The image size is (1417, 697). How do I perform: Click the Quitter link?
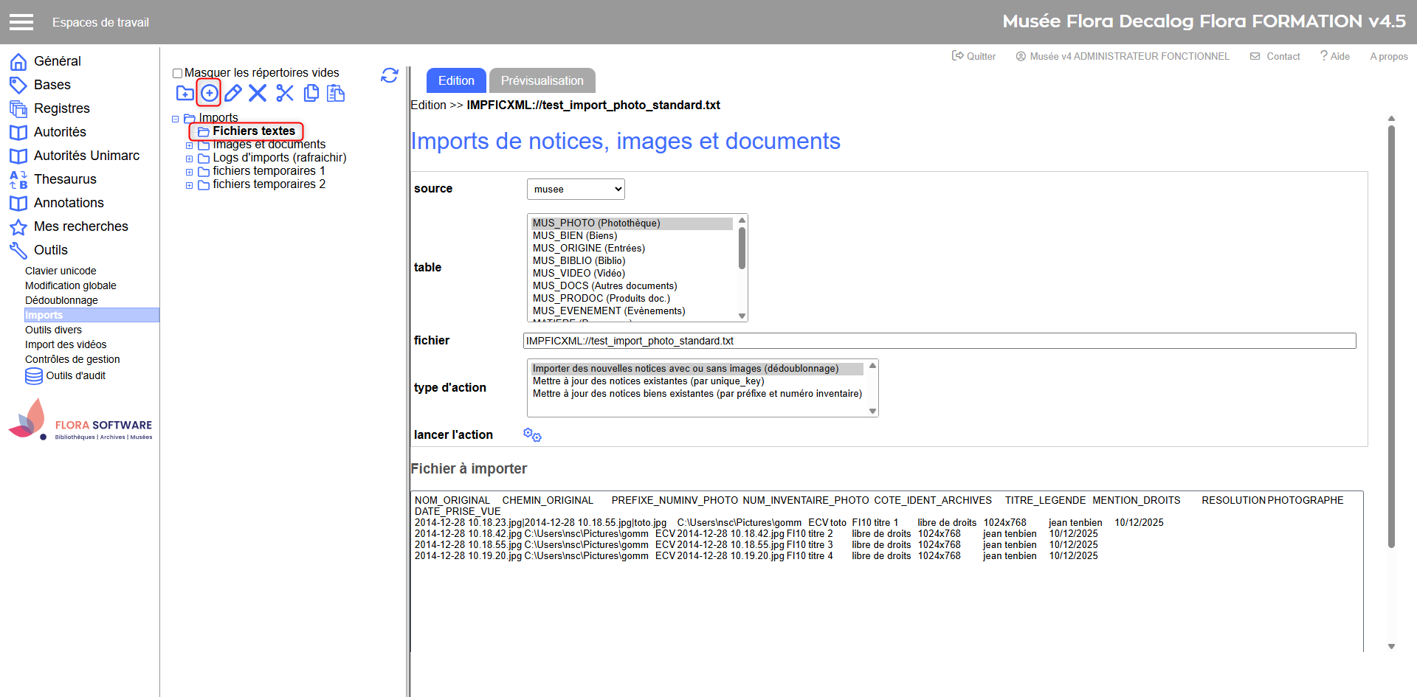click(974, 56)
